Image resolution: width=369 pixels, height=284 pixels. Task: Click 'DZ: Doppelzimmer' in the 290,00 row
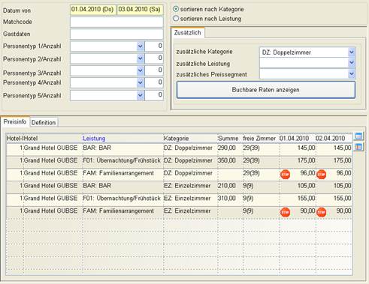(x=188, y=148)
